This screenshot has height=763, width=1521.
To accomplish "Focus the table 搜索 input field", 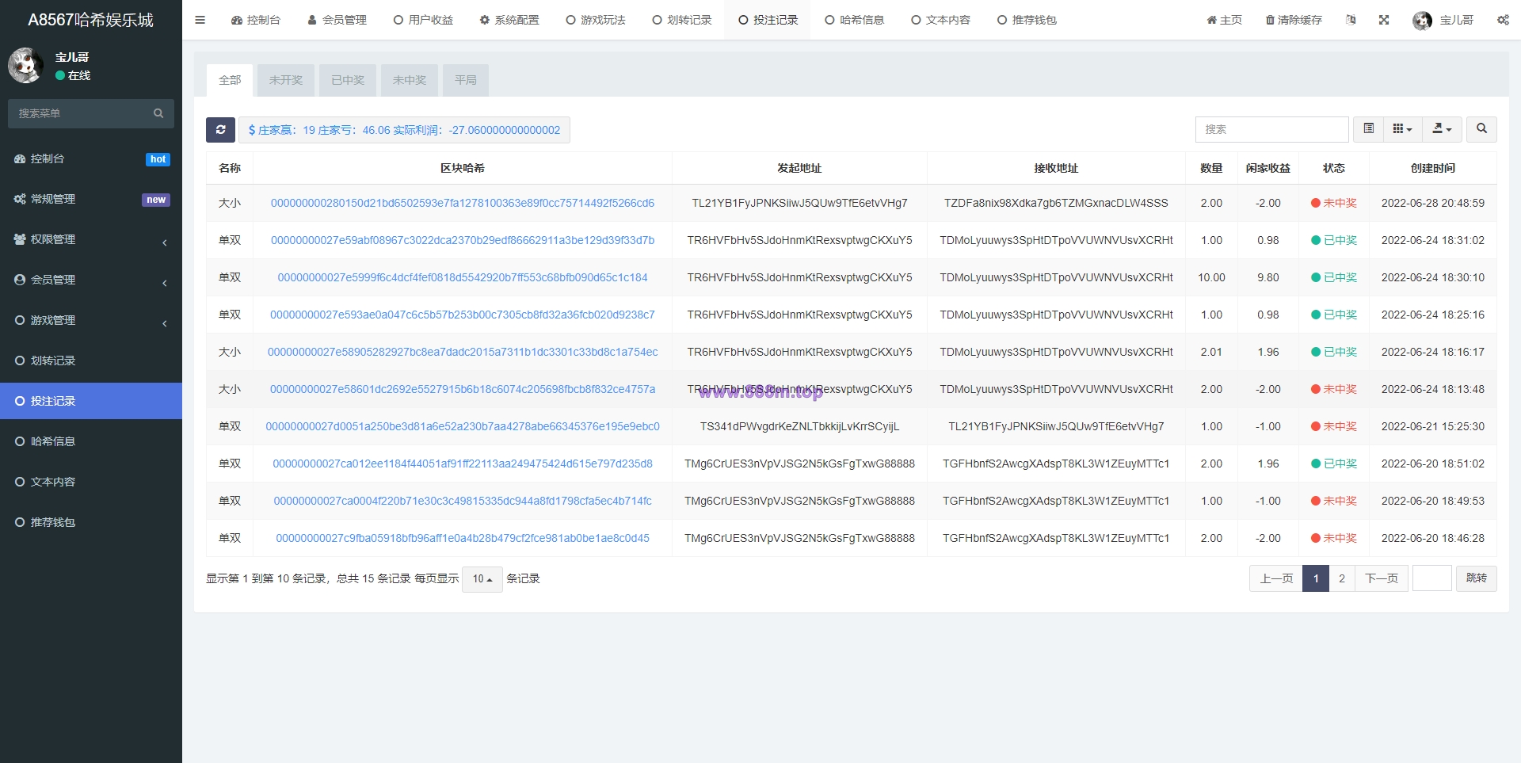I will pos(1271,129).
